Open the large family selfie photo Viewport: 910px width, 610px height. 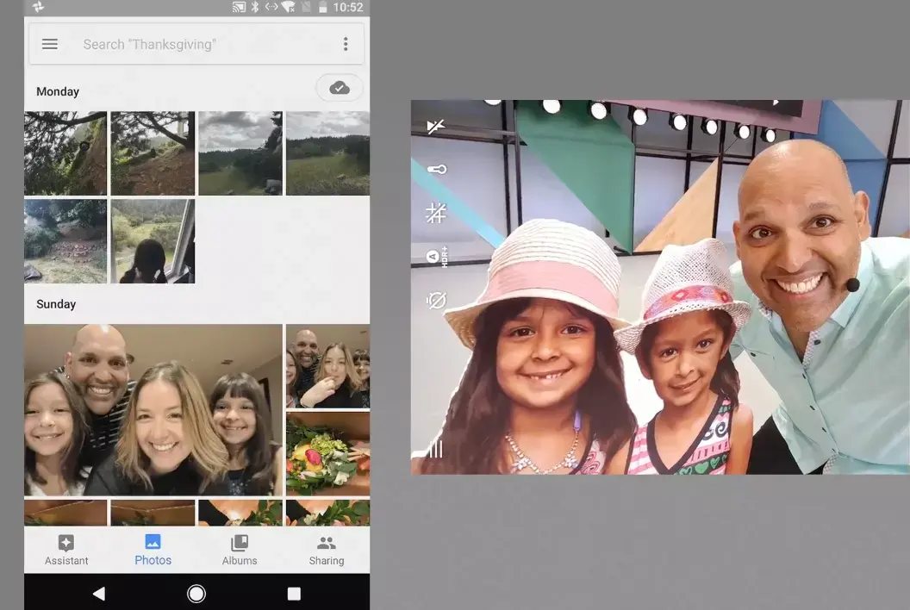pos(153,410)
